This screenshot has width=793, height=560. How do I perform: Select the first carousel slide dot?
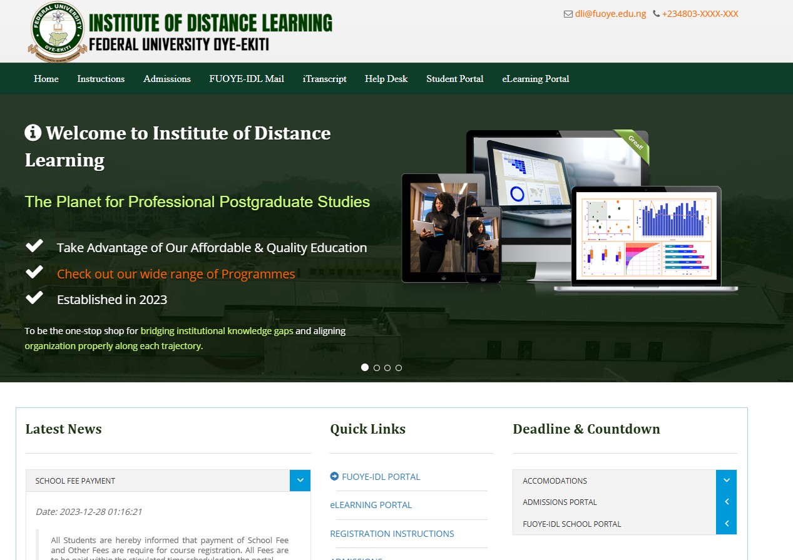coord(365,367)
